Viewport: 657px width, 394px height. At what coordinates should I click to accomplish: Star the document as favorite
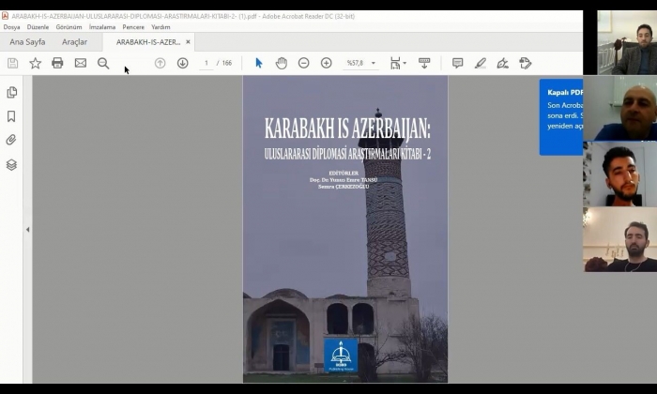click(x=36, y=63)
